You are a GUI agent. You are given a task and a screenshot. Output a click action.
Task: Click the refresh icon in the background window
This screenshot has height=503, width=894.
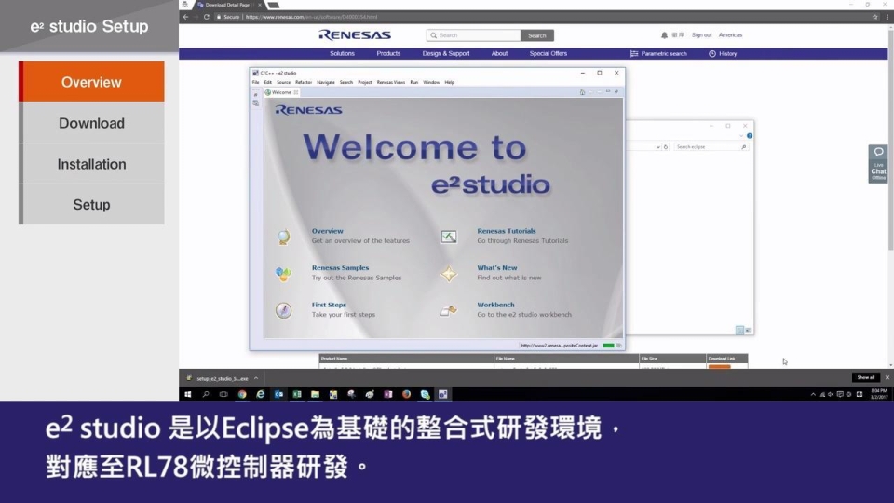665,146
